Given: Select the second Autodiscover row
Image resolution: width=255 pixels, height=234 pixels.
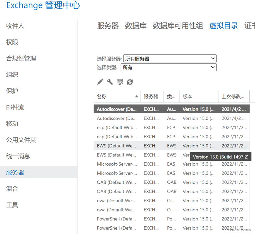Looking at the screenshot, I should (172, 118).
